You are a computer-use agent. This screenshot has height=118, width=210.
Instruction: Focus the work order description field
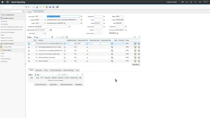click(x=63, y=16)
